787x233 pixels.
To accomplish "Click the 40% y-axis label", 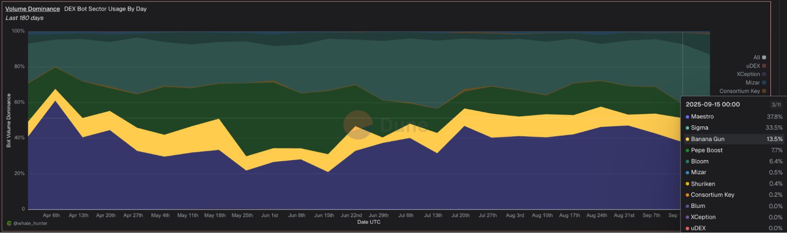I will click(19, 138).
